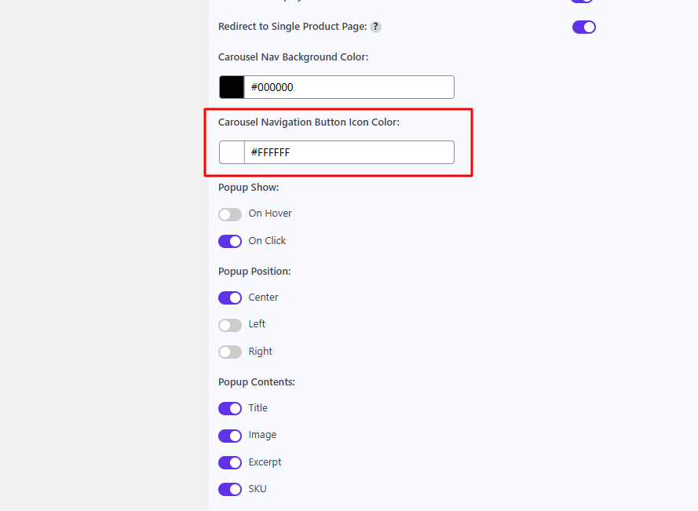Click the #FFFFFF color hex input field
The width and height of the screenshot is (698, 511).
point(349,152)
